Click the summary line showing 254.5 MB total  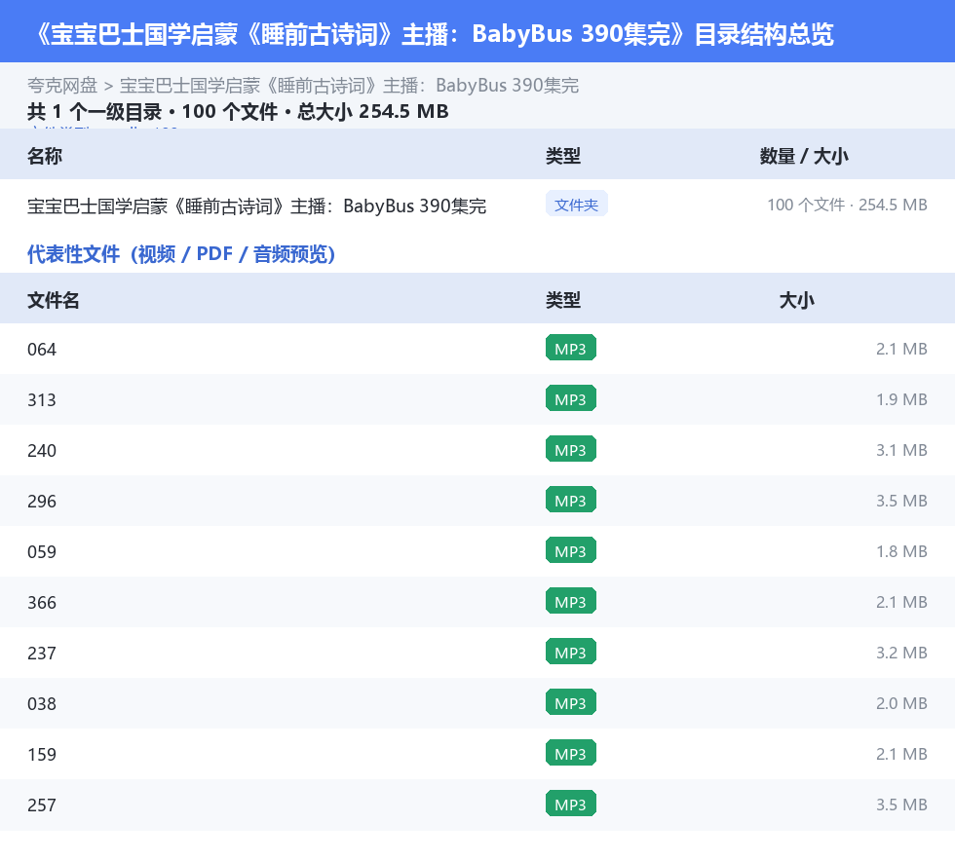click(x=238, y=111)
